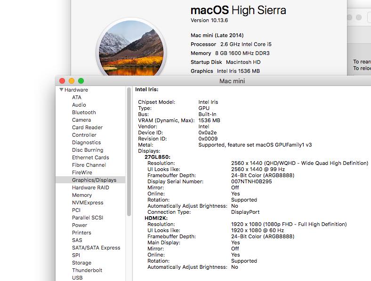
Task: Choose Printers from the sidebar
Action: click(x=81, y=233)
